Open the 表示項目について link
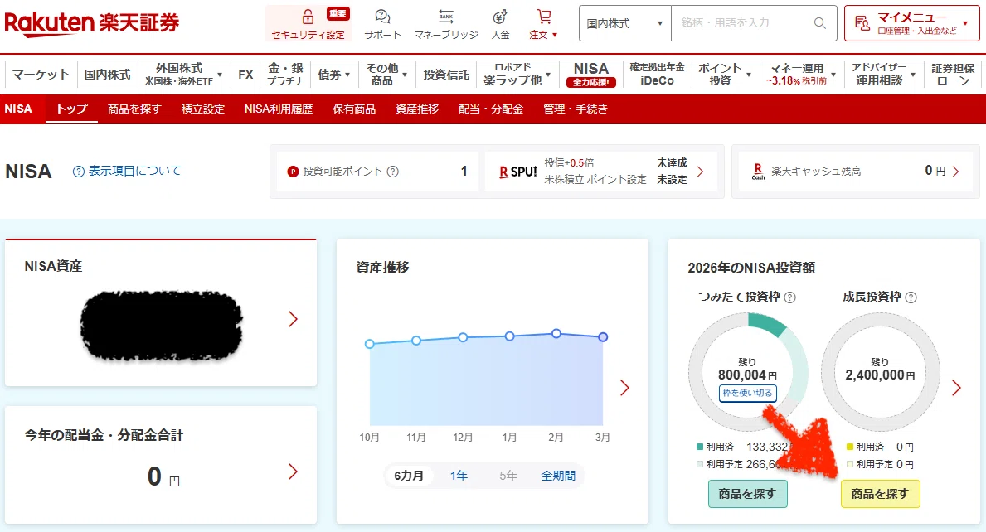This screenshot has height=532, width=986. [x=134, y=171]
